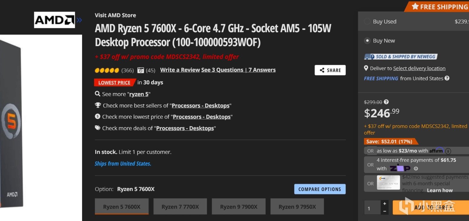
Task: Click the AMD brand logo
Action: 55,20
